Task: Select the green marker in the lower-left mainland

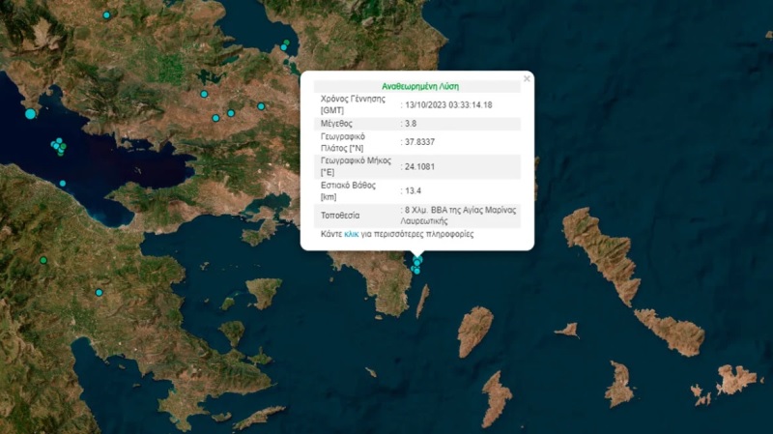Action: pyautogui.click(x=43, y=260)
